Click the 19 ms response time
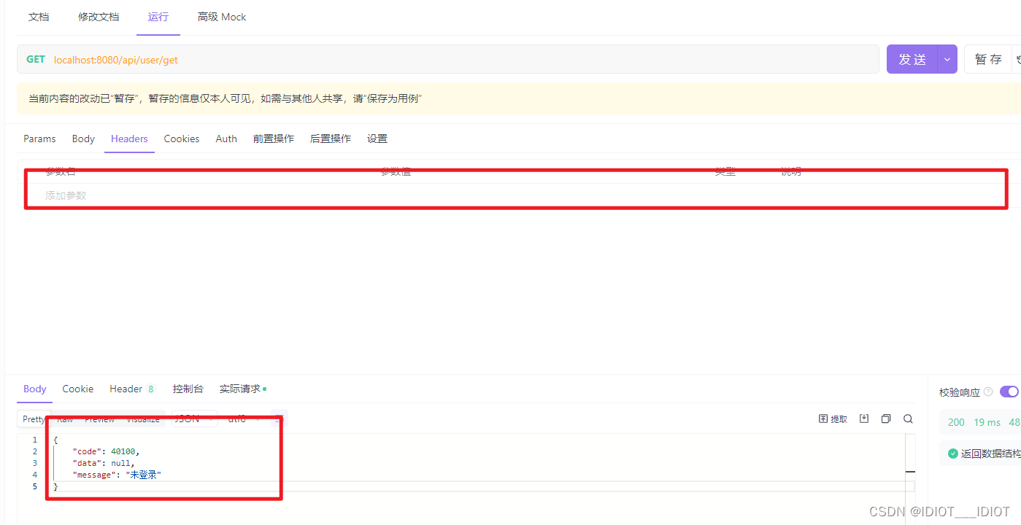This screenshot has height=525, width=1021. (x=987, y=422)
